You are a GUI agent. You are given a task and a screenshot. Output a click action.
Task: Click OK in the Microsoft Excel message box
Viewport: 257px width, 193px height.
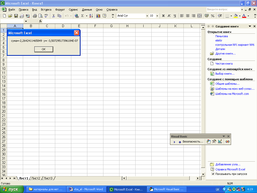44,49
